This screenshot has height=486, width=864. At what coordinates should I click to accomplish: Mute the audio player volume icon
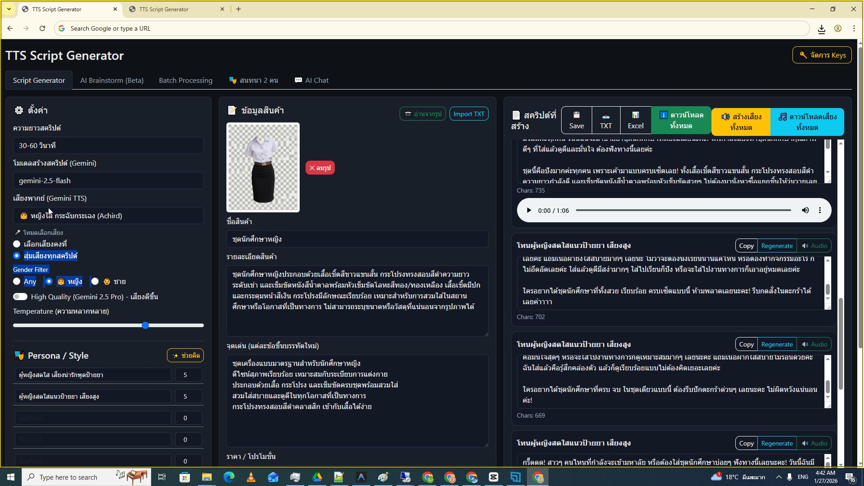point(805,211)
